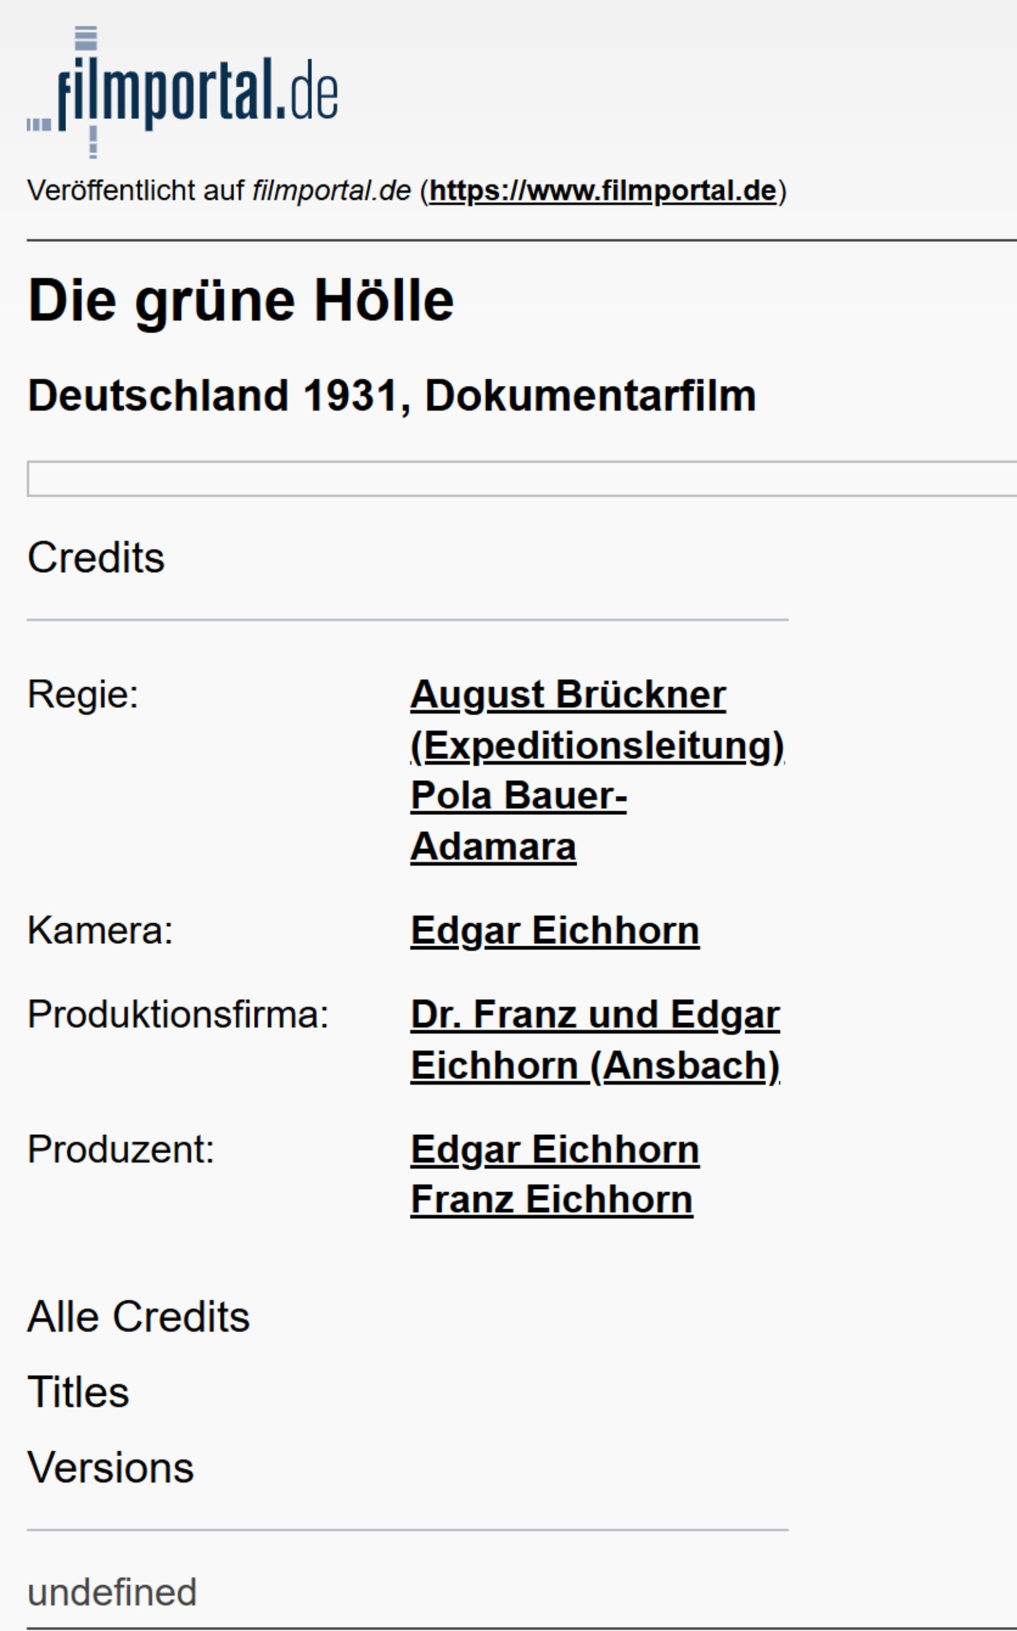Click the Regie label
The image size is (1017, 1631).
click(83, 695)
